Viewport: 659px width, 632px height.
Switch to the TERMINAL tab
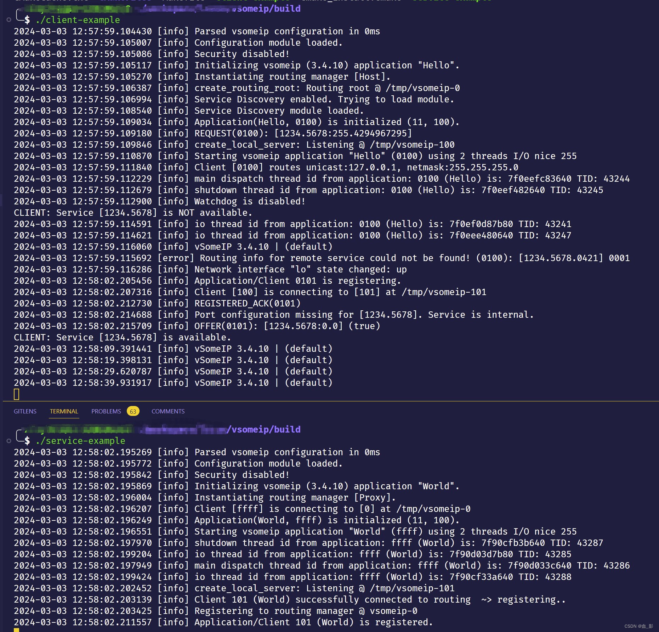coord(64,411)
